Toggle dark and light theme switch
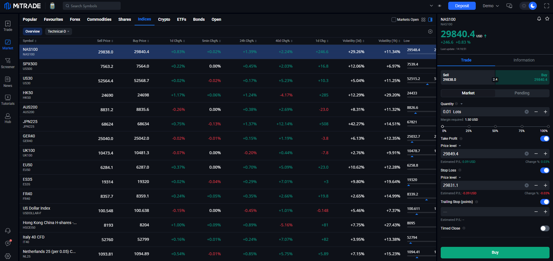553x261 pixels. tap(528, 6)
